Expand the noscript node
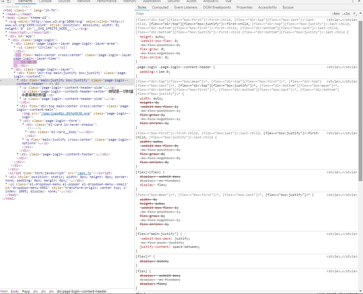Image resolution: width=363 pixels, height=294 pixels. 7,32
